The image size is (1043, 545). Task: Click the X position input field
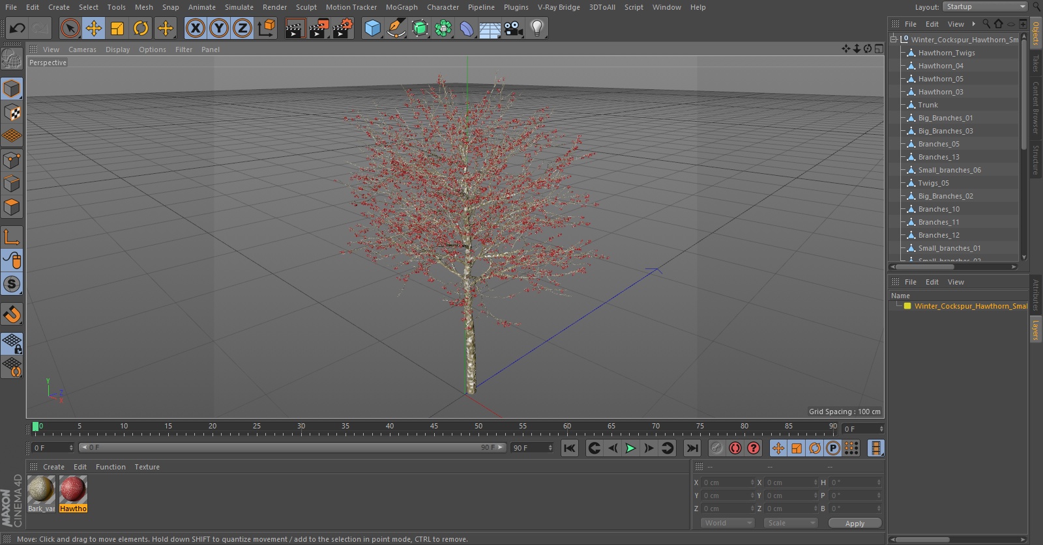[728, 482]
